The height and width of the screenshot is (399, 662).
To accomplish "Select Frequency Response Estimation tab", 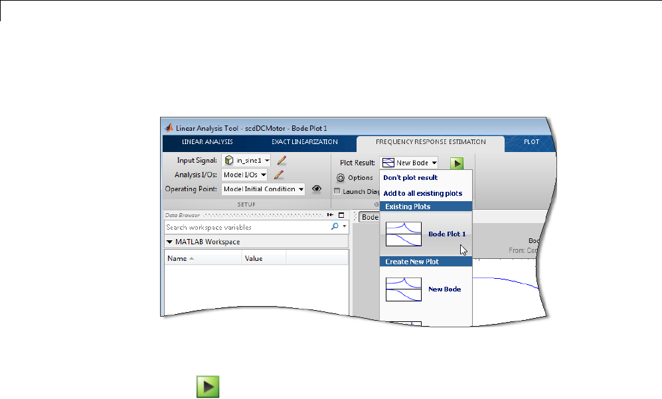I will 431,142.
